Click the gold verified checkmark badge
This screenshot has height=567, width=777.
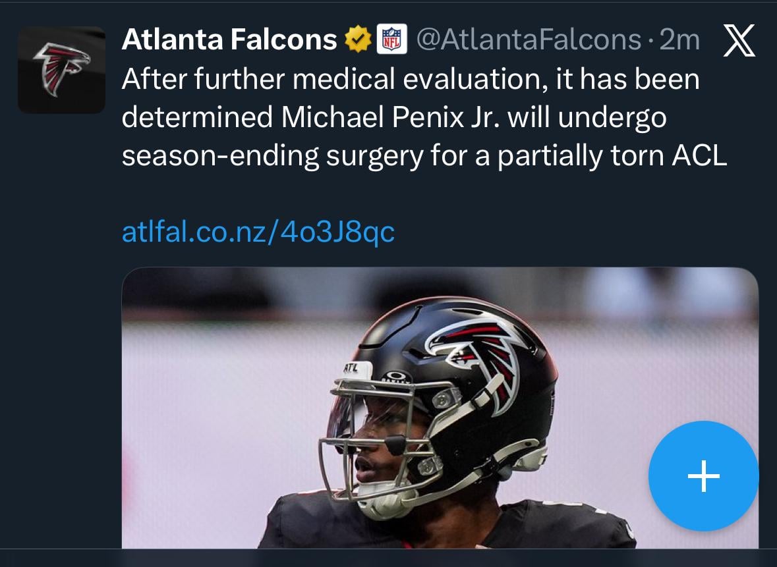coord(357,39)
